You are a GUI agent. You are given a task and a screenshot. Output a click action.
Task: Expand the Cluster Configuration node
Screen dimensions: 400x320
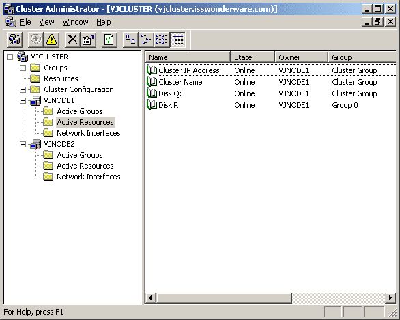23,90
